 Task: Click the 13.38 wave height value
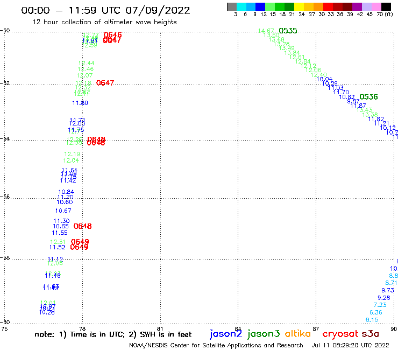[370, 115]
